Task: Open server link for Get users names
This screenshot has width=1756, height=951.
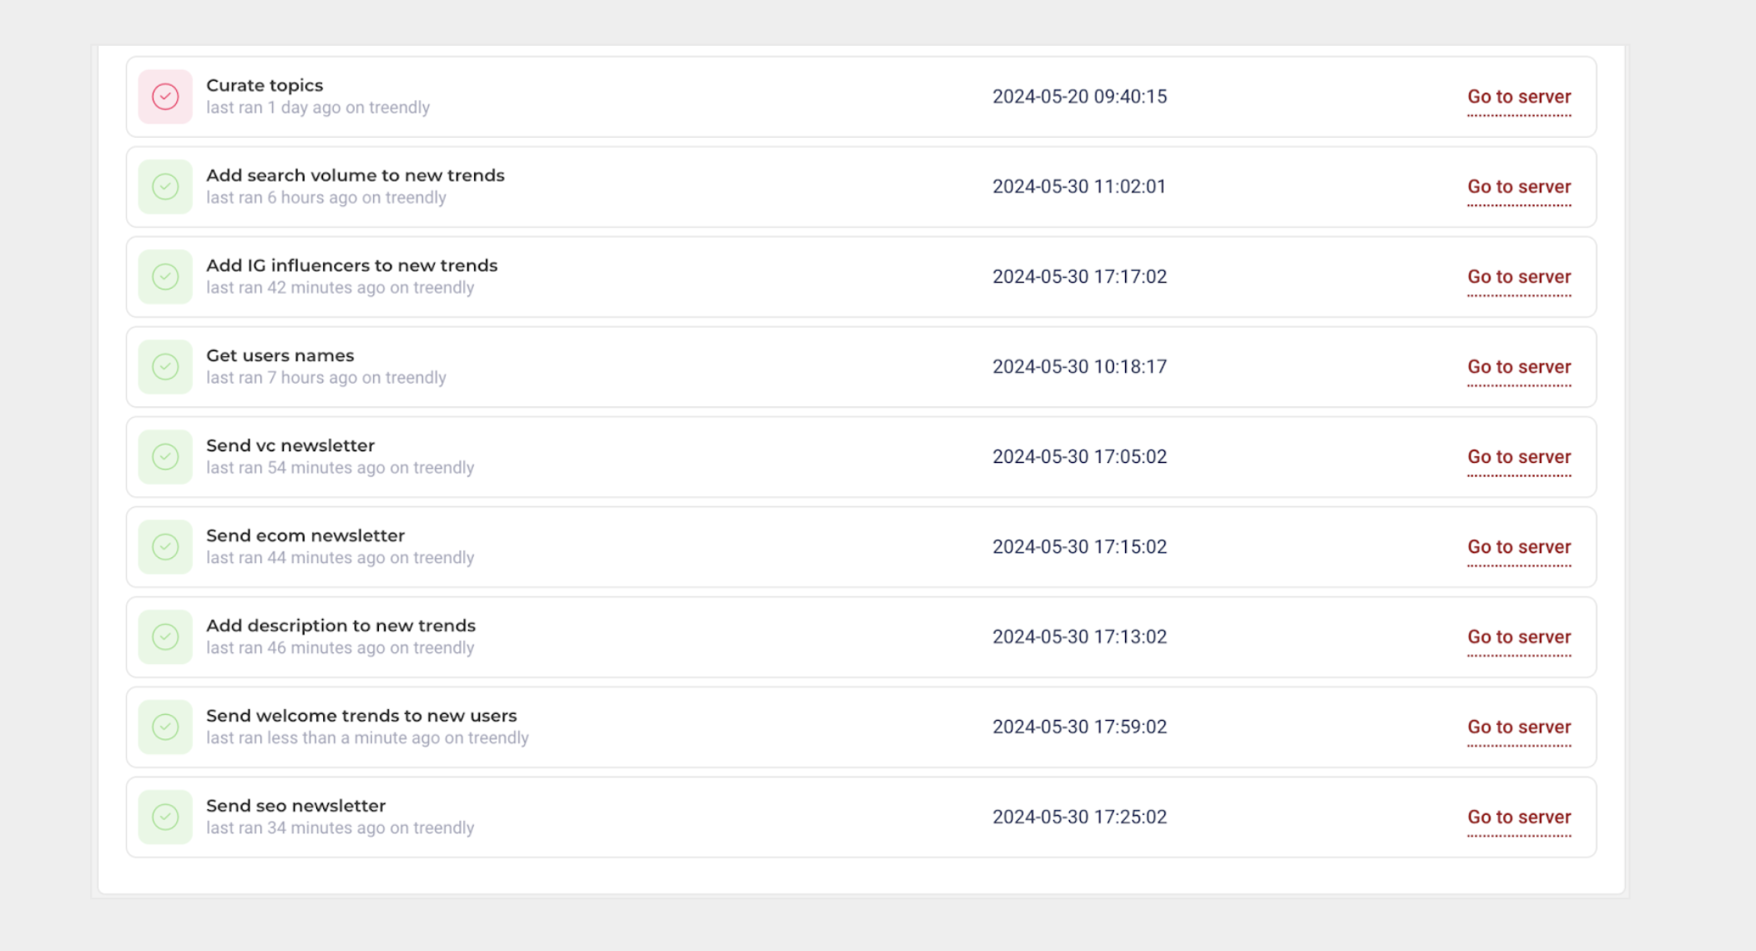Action: [x=1519, y=367]
